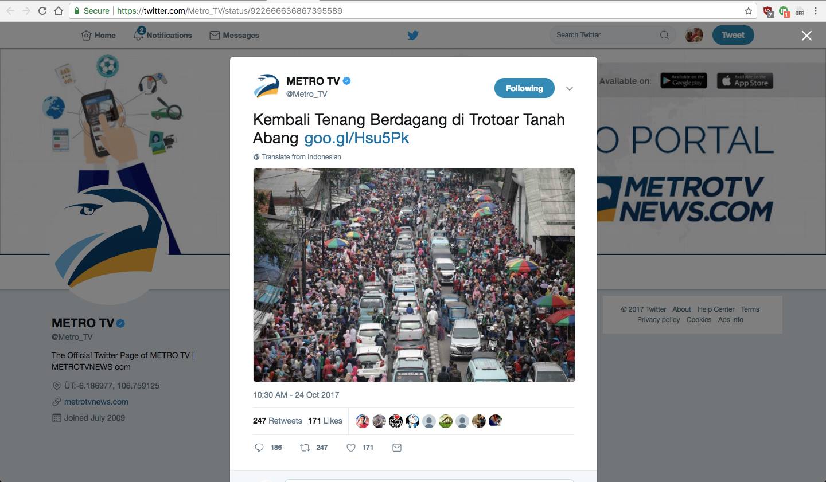The width and height of the screenshot is (826, 482).
Task: Go to the Notifications tab
Action: 163,35
